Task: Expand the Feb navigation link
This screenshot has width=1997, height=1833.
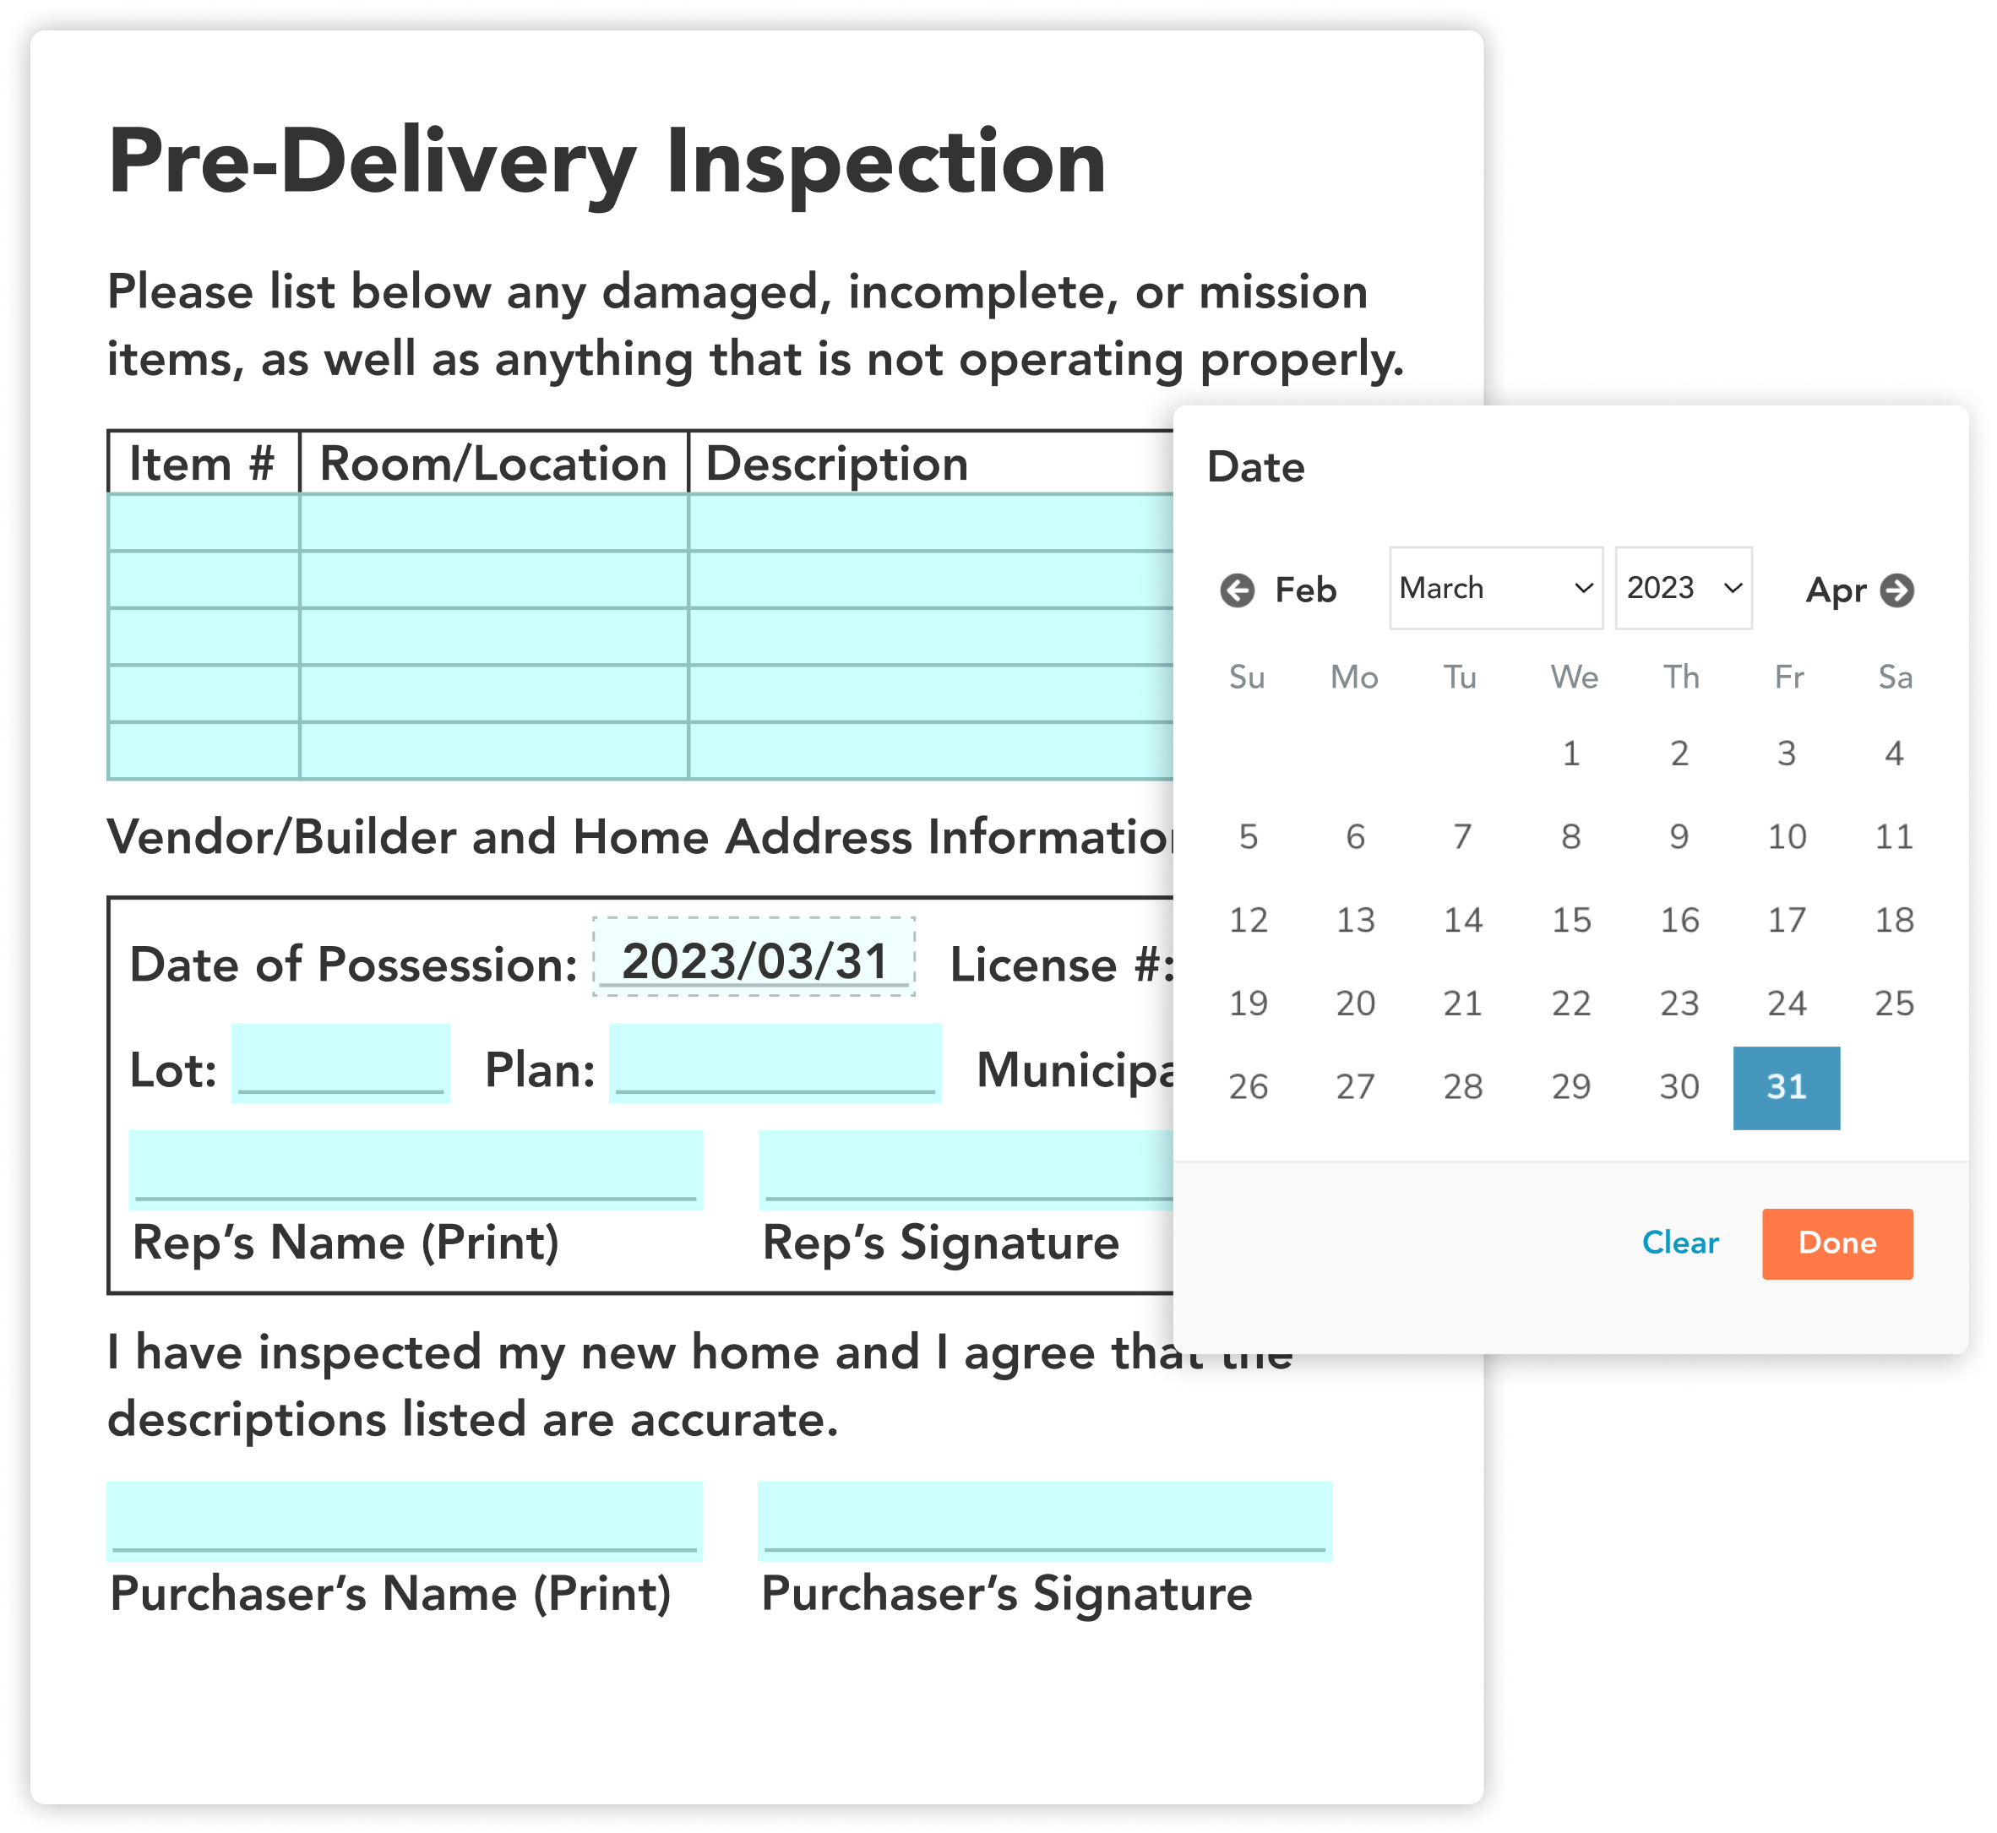Action: (x=1279, y=590)
